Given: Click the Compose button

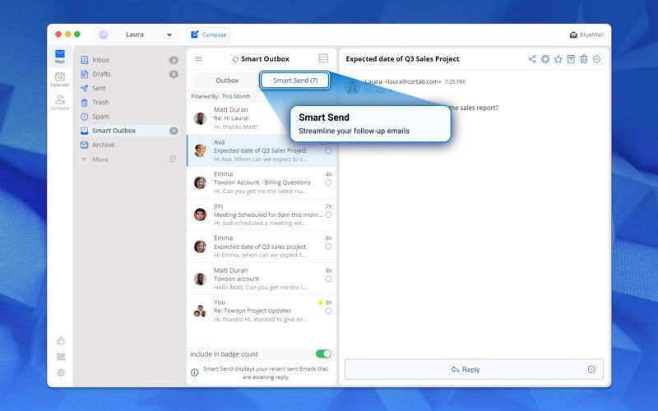Looking at the screenshot, I should pyautogui.click(x=209, y=35).
